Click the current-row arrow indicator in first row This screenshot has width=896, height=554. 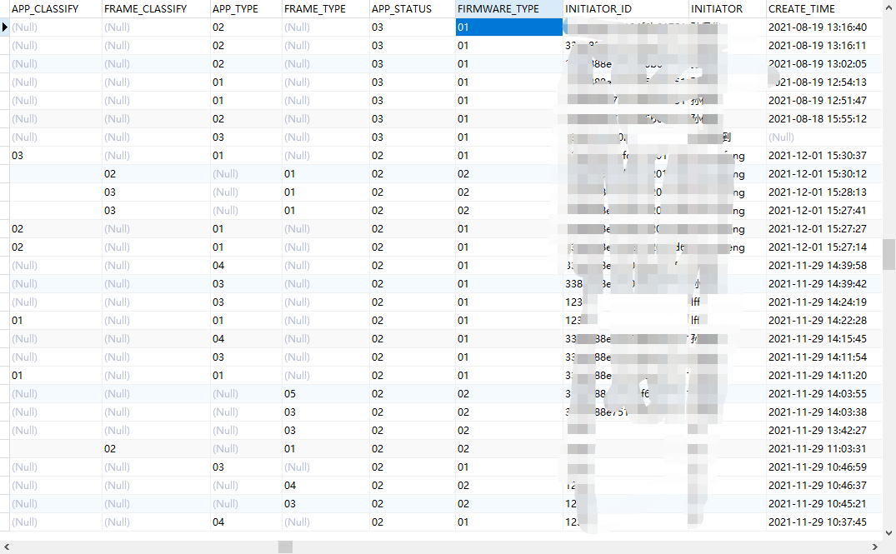coord(4,27)
